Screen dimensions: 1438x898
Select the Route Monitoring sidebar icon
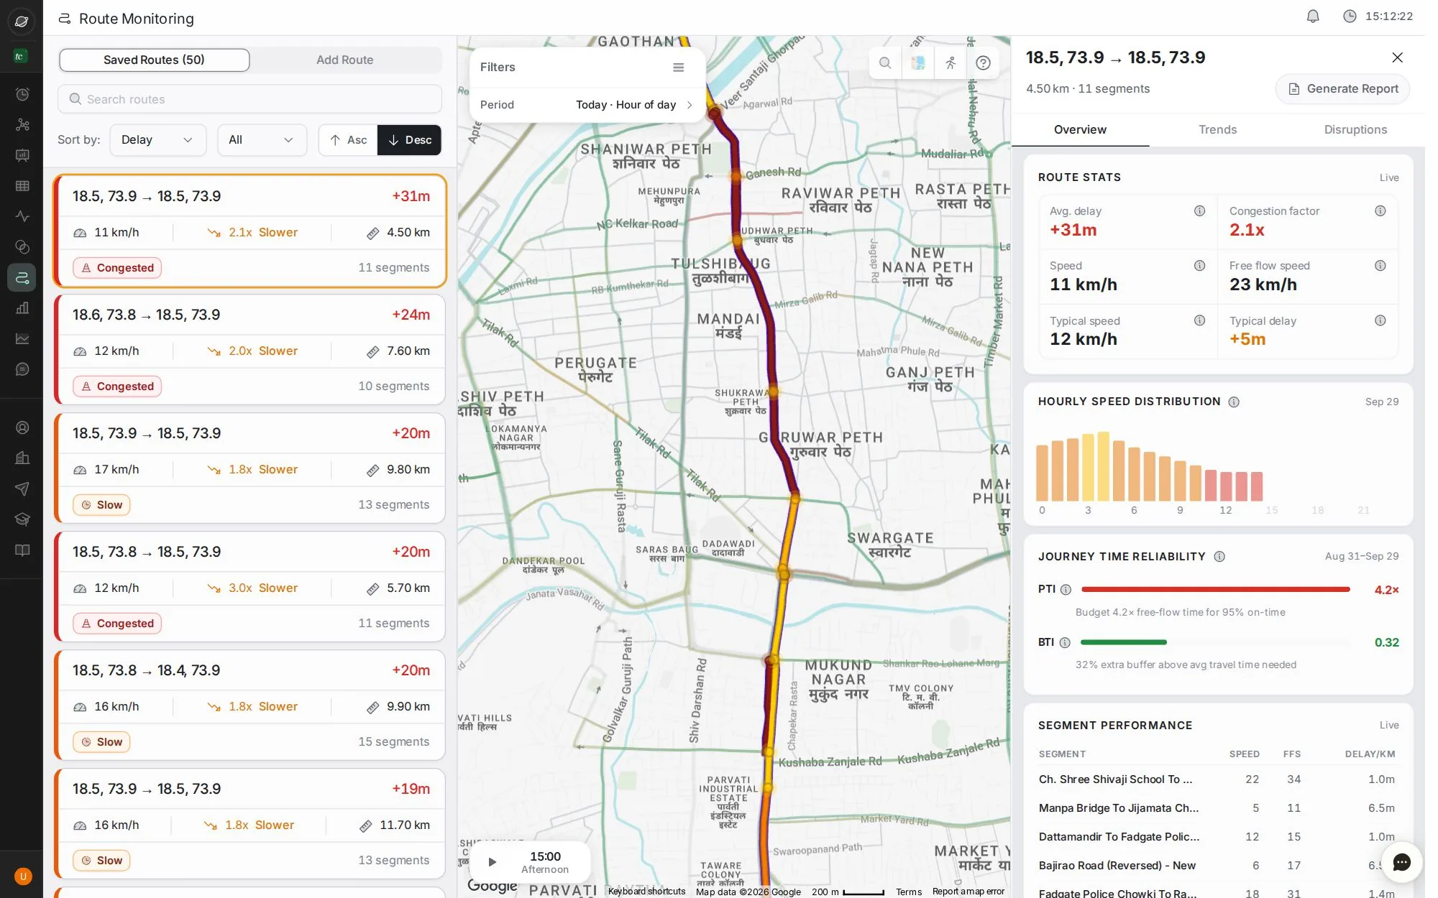click(22, 277)
